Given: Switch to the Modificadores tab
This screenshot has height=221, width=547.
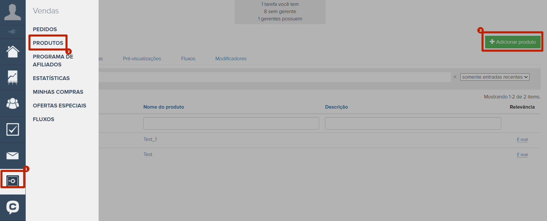Looking at the screenshot, I should pos(231,59).
